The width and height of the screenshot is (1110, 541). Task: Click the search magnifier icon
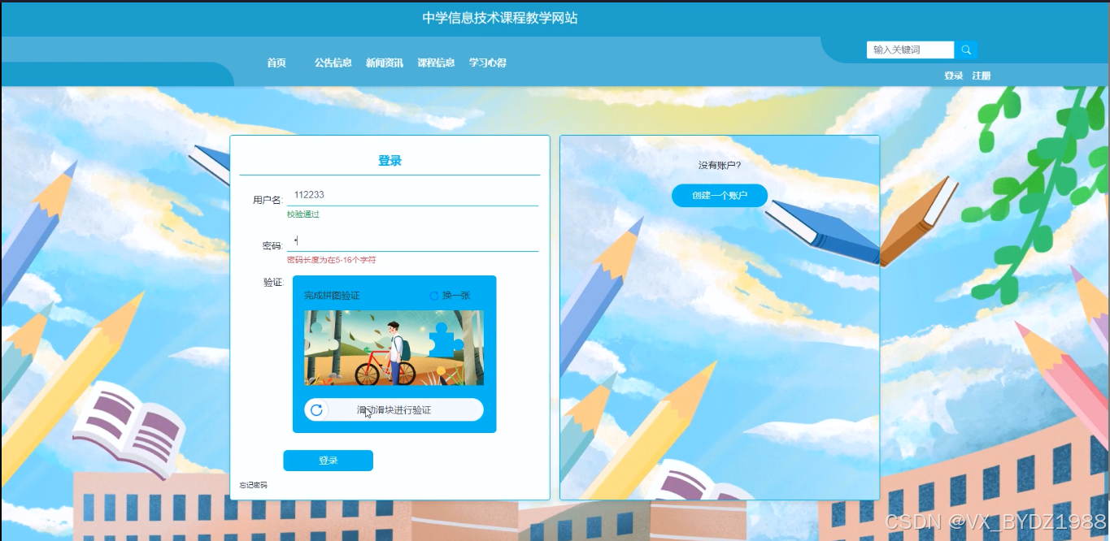[x=966, y=50]
